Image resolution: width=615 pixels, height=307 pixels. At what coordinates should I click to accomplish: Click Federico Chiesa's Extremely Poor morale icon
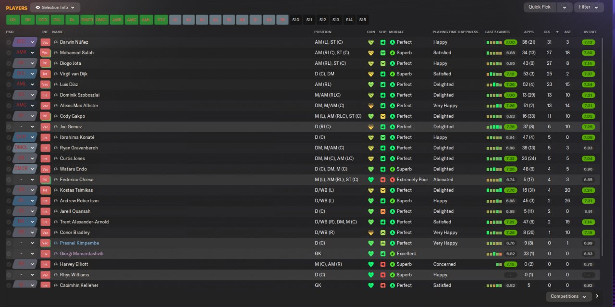click(x=393, y=180)
